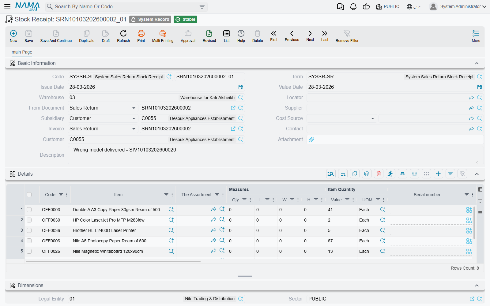Click the Save toolbar icon
Viewport: 490px width, 306px height.
point(29,36)
